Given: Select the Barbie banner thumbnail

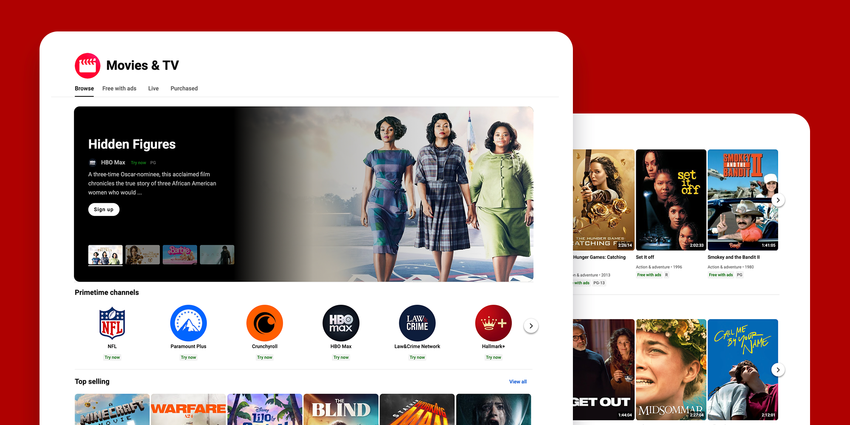Looking at the screenshot, I should 180,255.
